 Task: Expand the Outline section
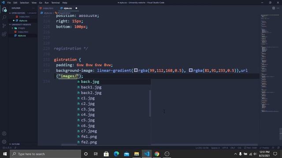pos(22,144)
